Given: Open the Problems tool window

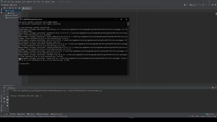Looking at the screenshot, I should 21,114.
